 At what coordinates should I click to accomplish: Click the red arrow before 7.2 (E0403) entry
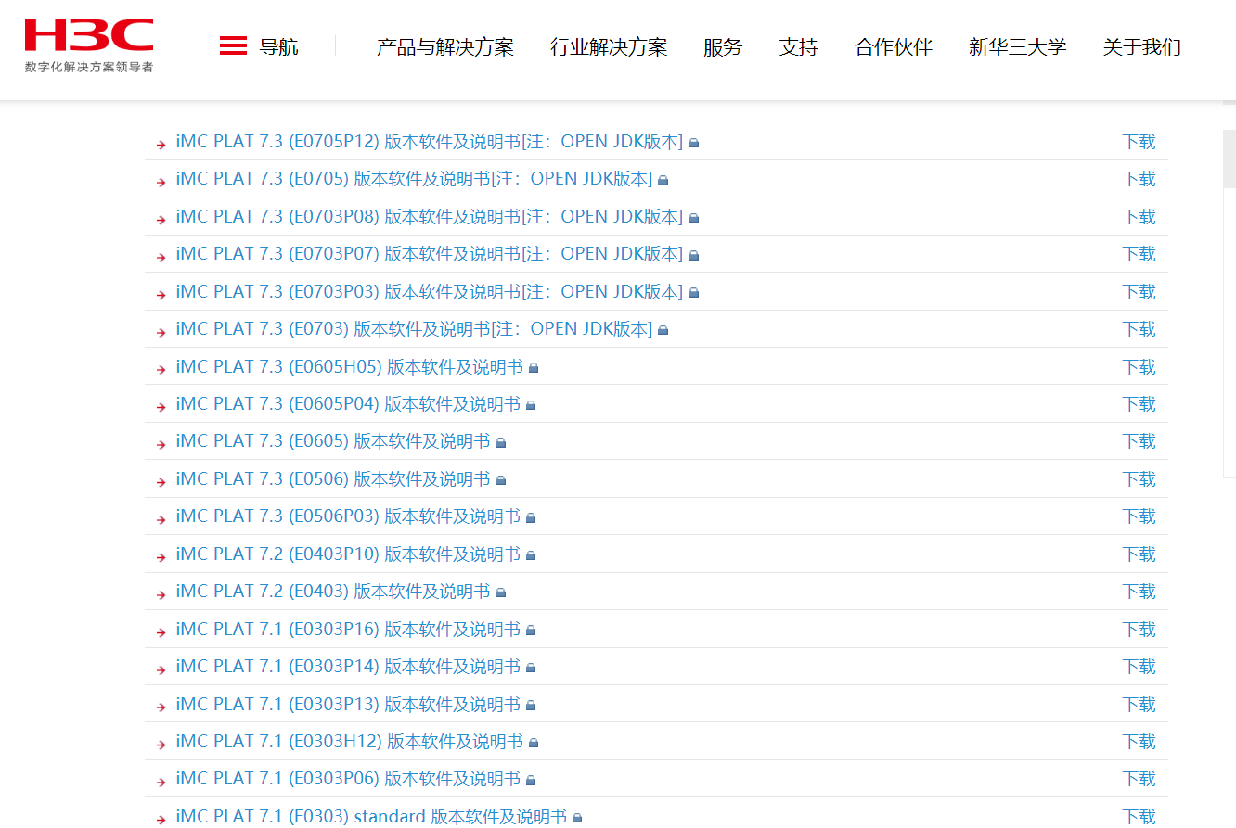(161, 593)
